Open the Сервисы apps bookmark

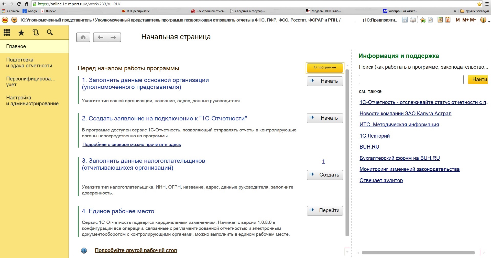[10, 11]
